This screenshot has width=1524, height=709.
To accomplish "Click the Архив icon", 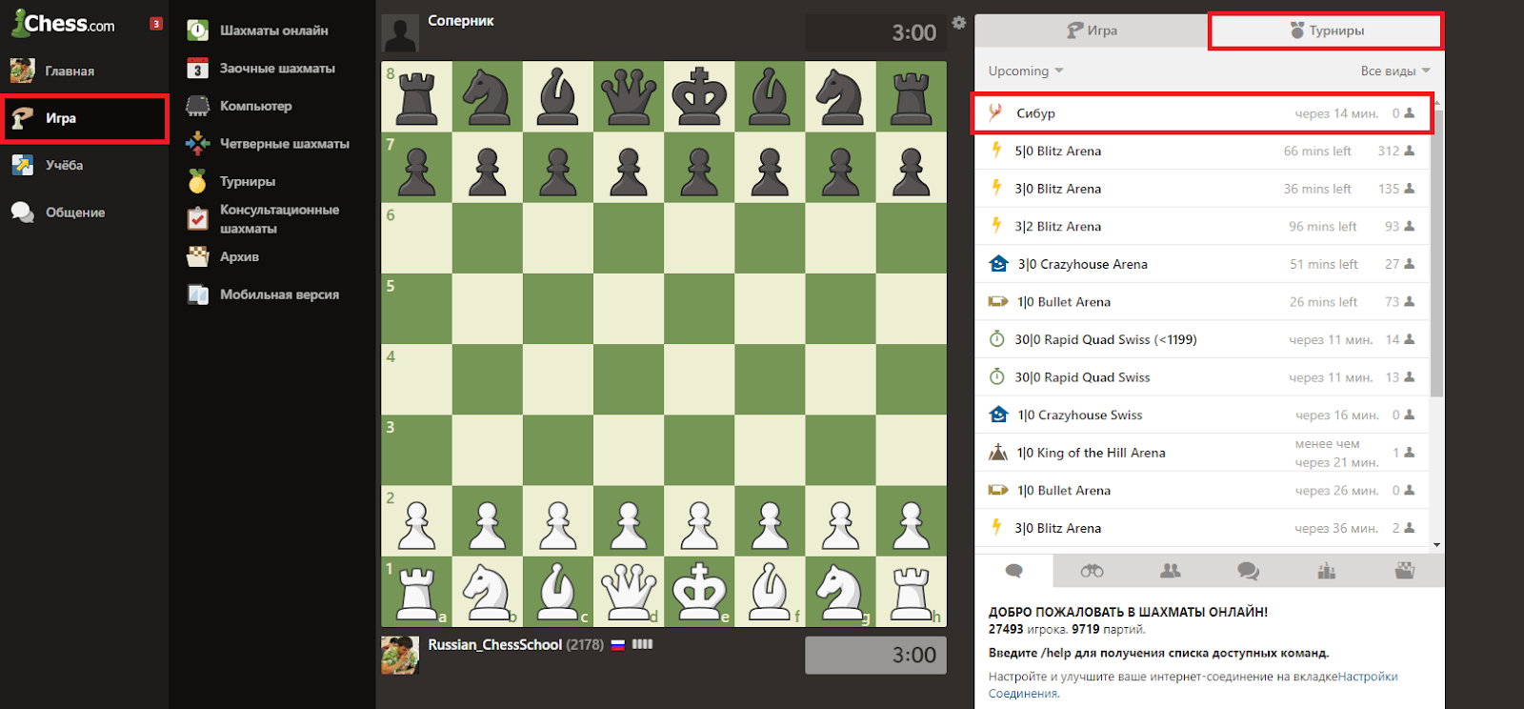I will (x=197, y=256).
